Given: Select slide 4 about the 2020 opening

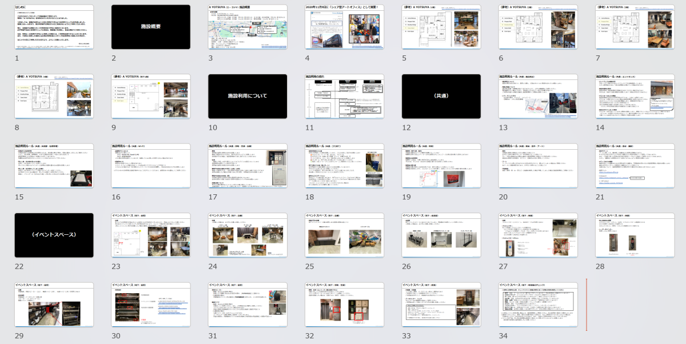Looking at the screenshot, I should point(344,27).
